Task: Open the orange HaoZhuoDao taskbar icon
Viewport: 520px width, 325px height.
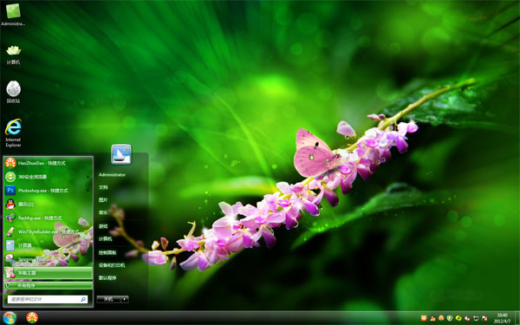Action: point(32,318)
